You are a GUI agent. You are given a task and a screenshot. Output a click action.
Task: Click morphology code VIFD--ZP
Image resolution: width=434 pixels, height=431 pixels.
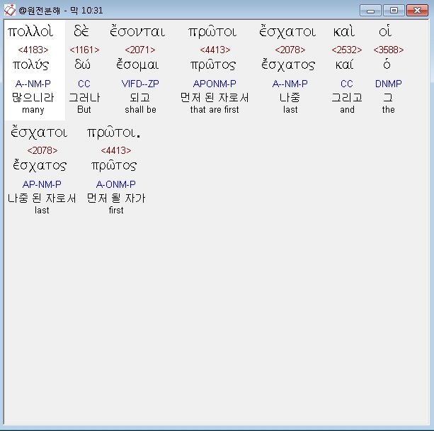click(x=140, y=84)
